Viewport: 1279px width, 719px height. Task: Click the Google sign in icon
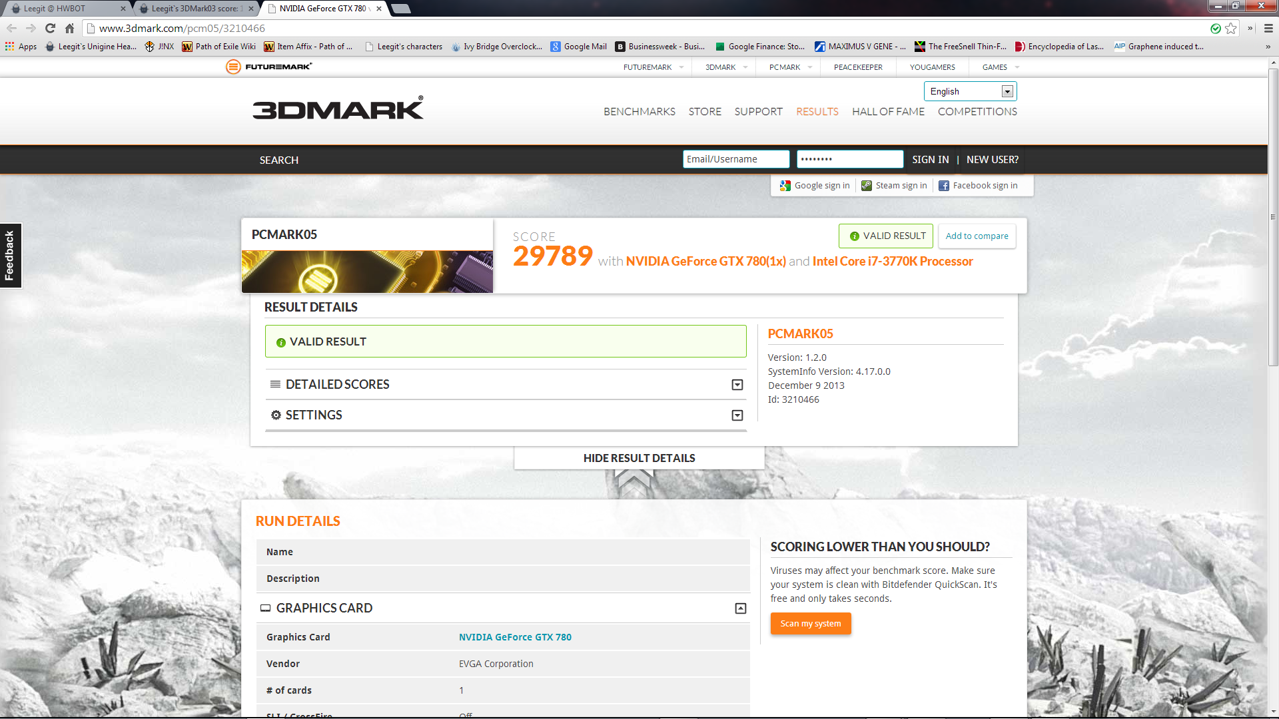tap(785, 186)
